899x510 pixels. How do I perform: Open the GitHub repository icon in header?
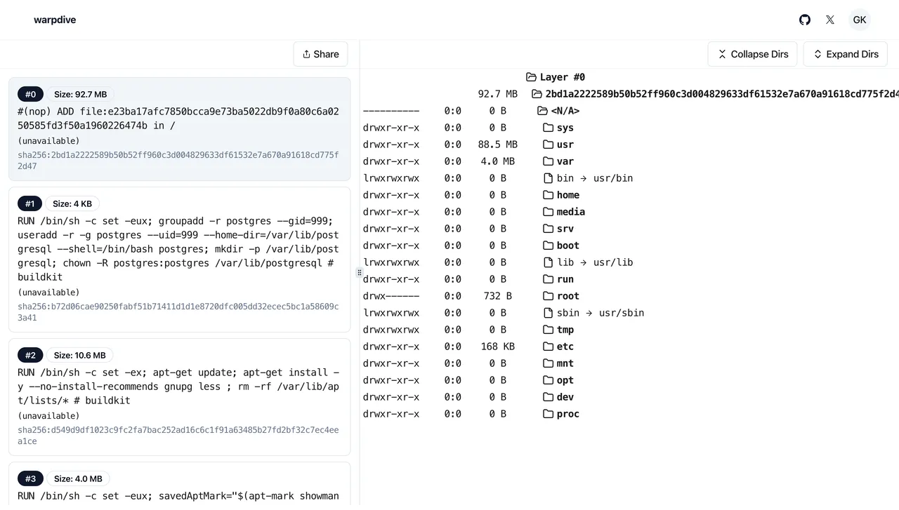tap(805, 20)
